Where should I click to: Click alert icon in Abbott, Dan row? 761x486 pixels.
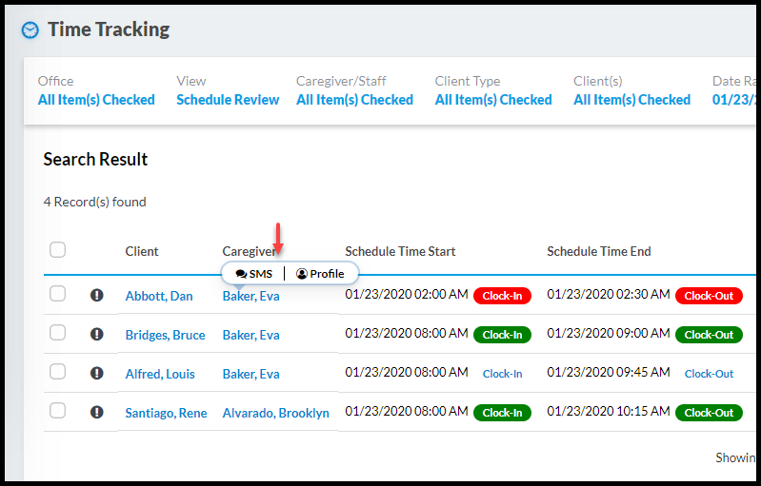pyautogui.click(x=97, y=295)
